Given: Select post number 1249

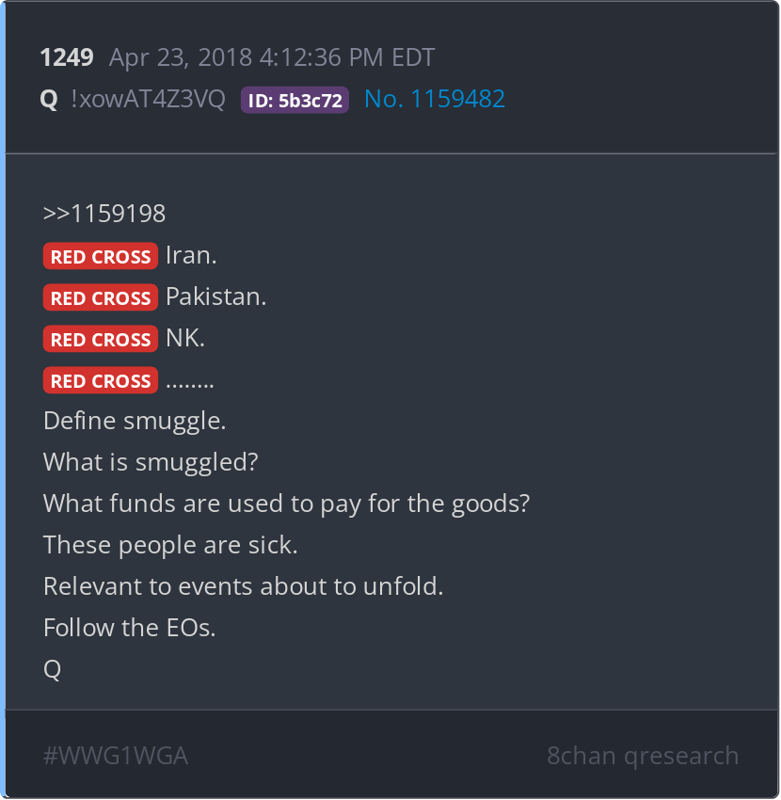Looking at the screenshot, I should point(67,57).
